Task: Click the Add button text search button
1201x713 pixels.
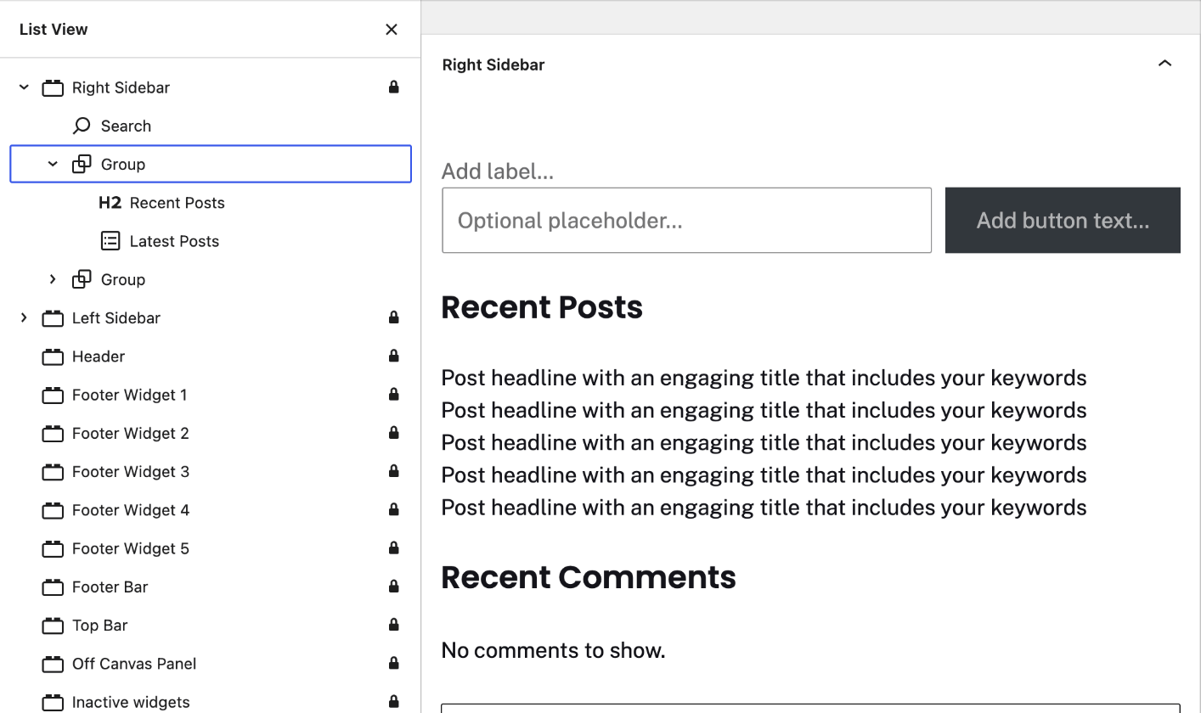Action: [x=1063, y=221]
